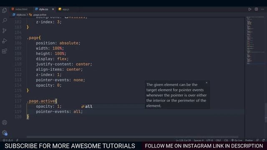Open the notifications bell icon
Viewport: 267px width, 150px height.
tap(263, 140)
